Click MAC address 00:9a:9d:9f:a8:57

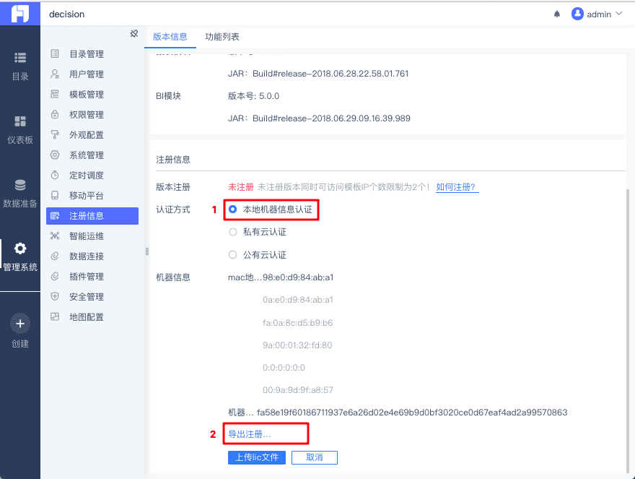(x=297, y=390)
